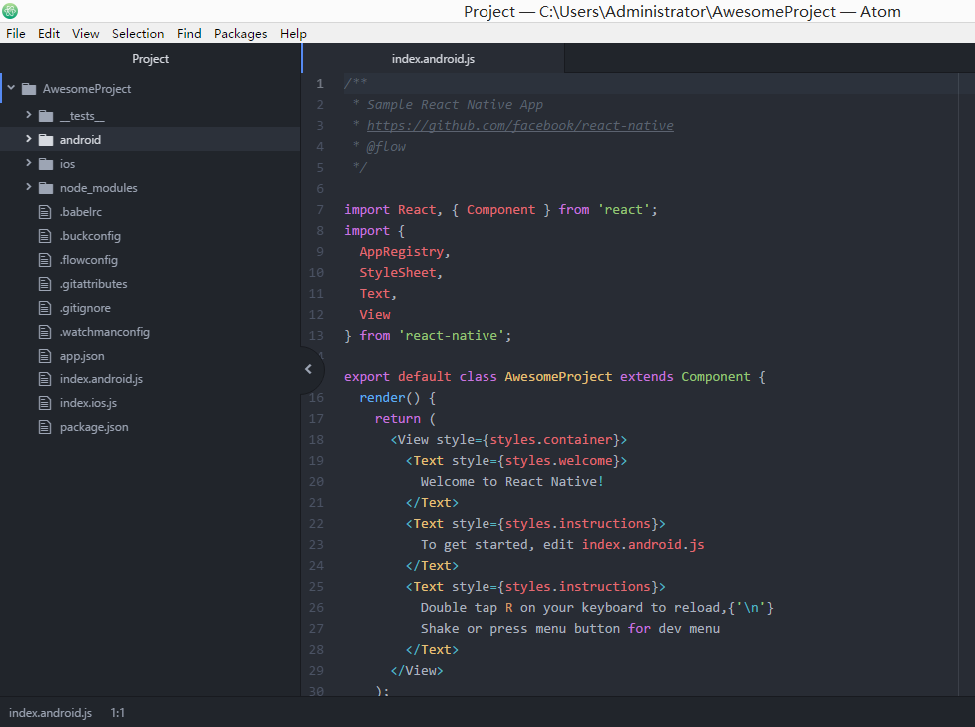Click the .buckconfig file icon
Image resolution: width=975 pixels, height=727 pixels.
coord(45,236)
